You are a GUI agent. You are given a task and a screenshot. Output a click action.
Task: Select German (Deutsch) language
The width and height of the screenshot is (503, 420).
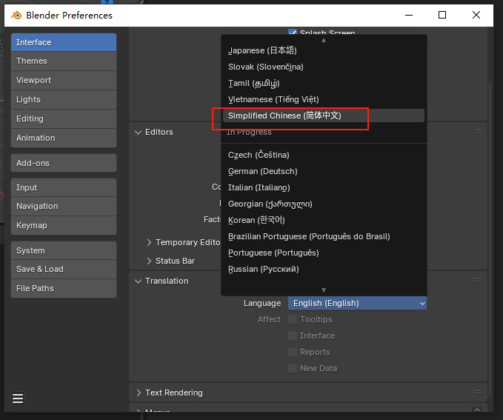324,171
